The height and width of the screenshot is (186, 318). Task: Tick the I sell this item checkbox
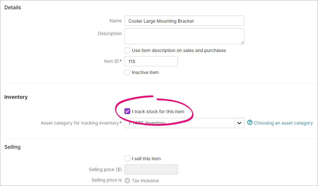click(x=127, y=158)
